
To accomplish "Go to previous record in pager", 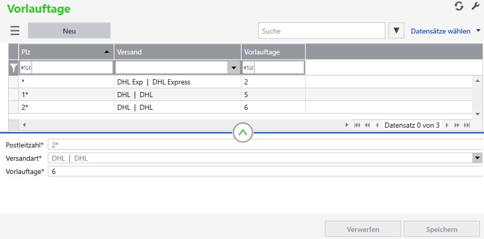I will pos(377,125).
